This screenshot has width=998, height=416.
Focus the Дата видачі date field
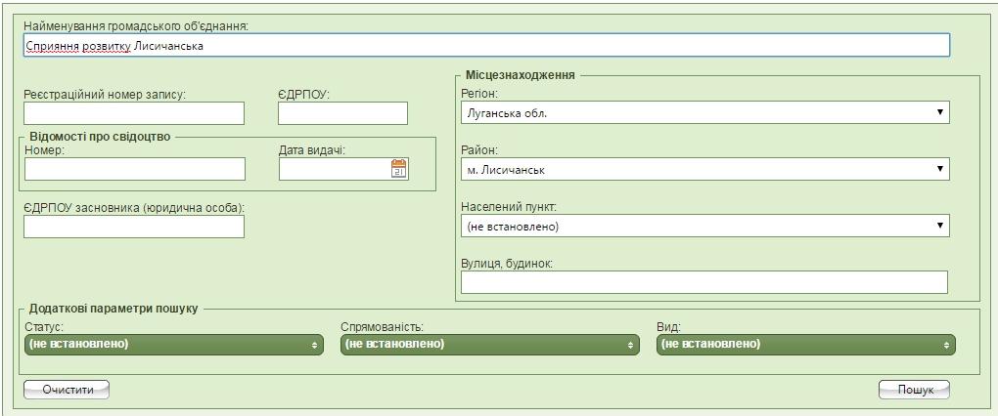click(334, 170)
